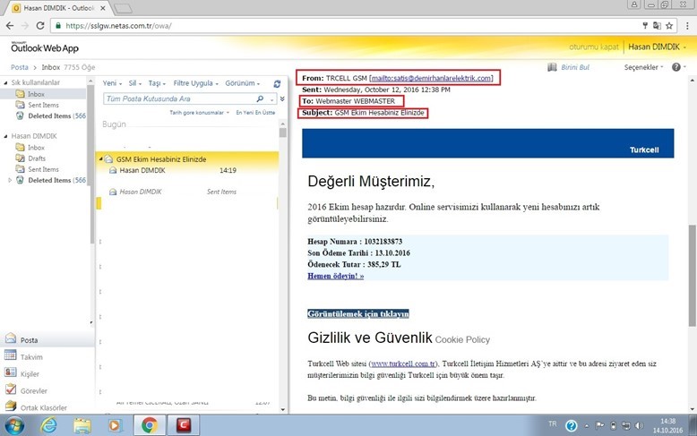
Task: Open the Kişiler contacts icon
Action: pyautogui.click(x=10, y=372)
